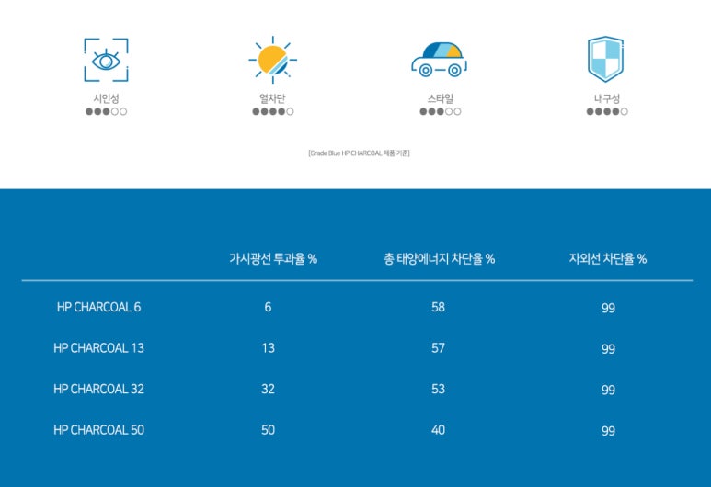Click the HP CHARCOAL 50 row label

(98, 430)
